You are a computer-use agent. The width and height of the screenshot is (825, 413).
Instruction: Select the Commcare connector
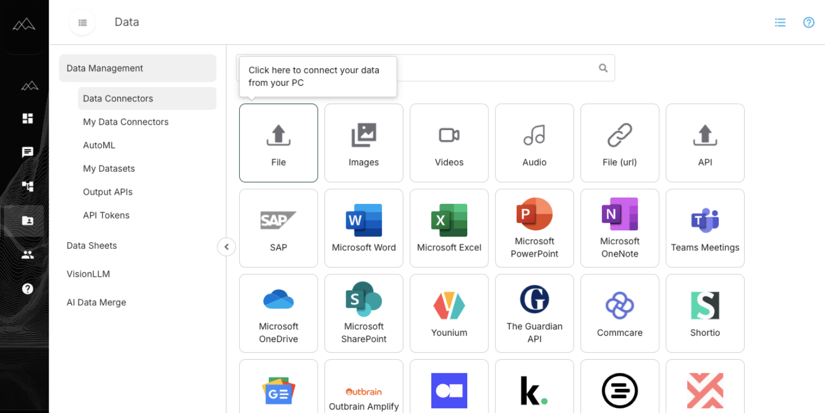[620, 313]
